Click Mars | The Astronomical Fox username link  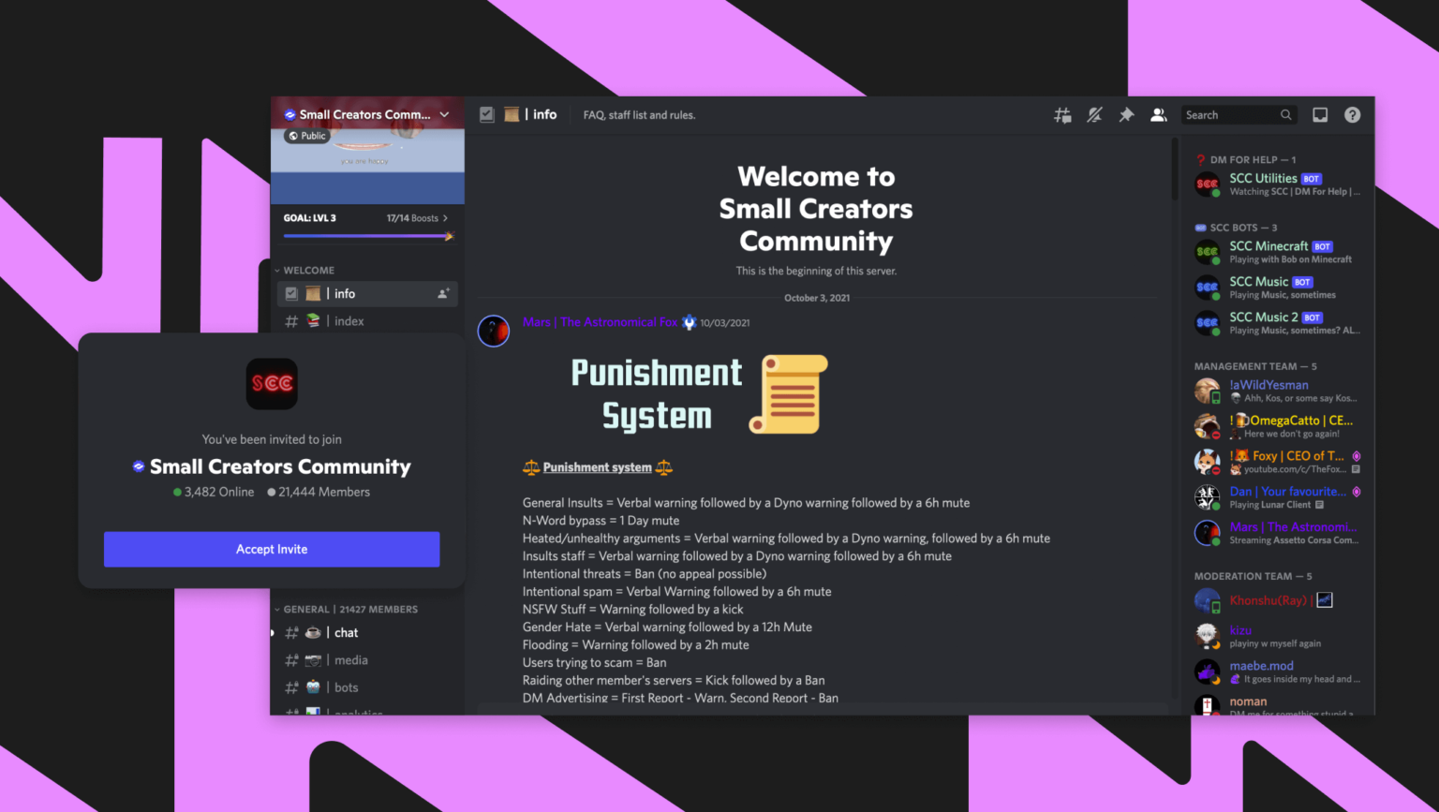(x=600, y=321)
